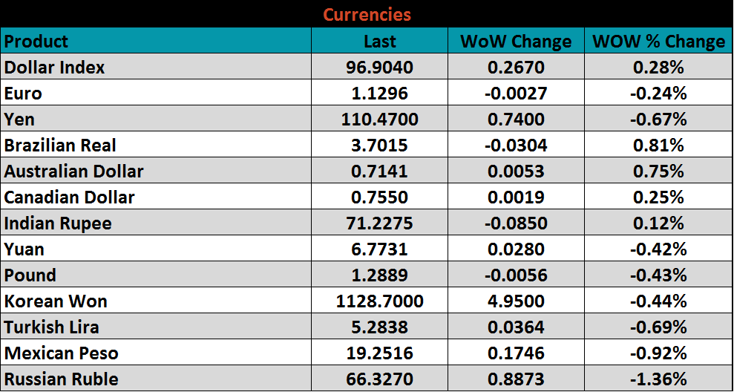Select the Indian Rupee row label
This screenshot has width=734, height=392.
[58, 223]
